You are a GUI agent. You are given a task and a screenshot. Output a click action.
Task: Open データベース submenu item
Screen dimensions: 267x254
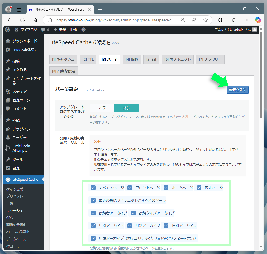click(16, 239)
